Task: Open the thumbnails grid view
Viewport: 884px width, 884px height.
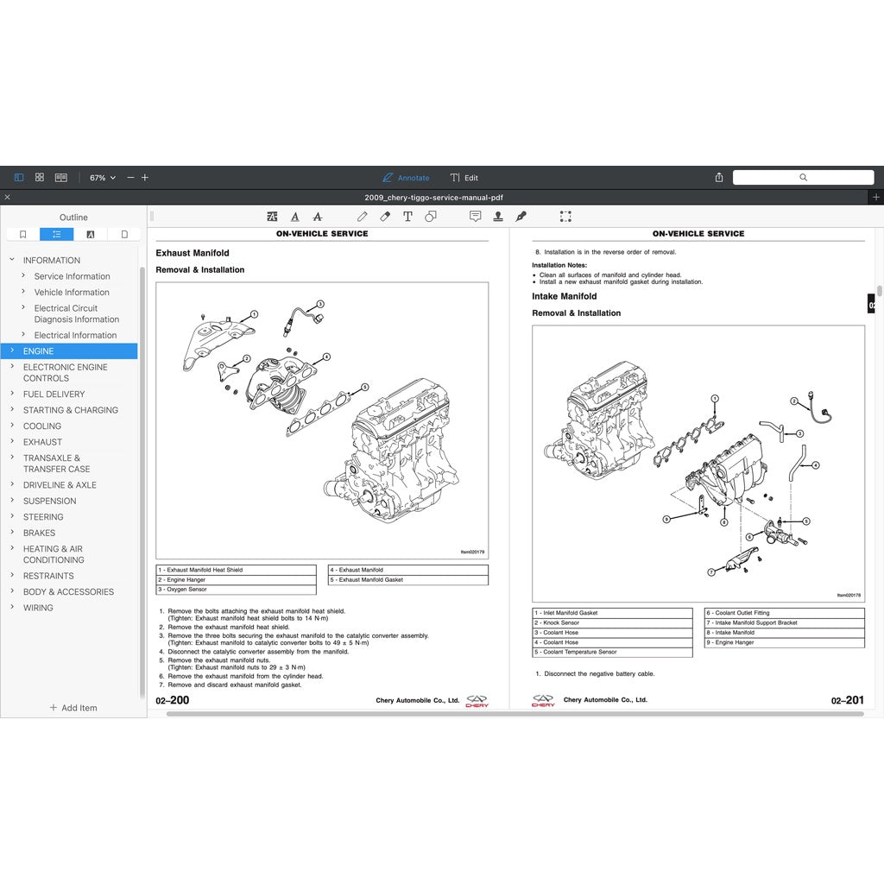Action: click(x=40, y=176)
